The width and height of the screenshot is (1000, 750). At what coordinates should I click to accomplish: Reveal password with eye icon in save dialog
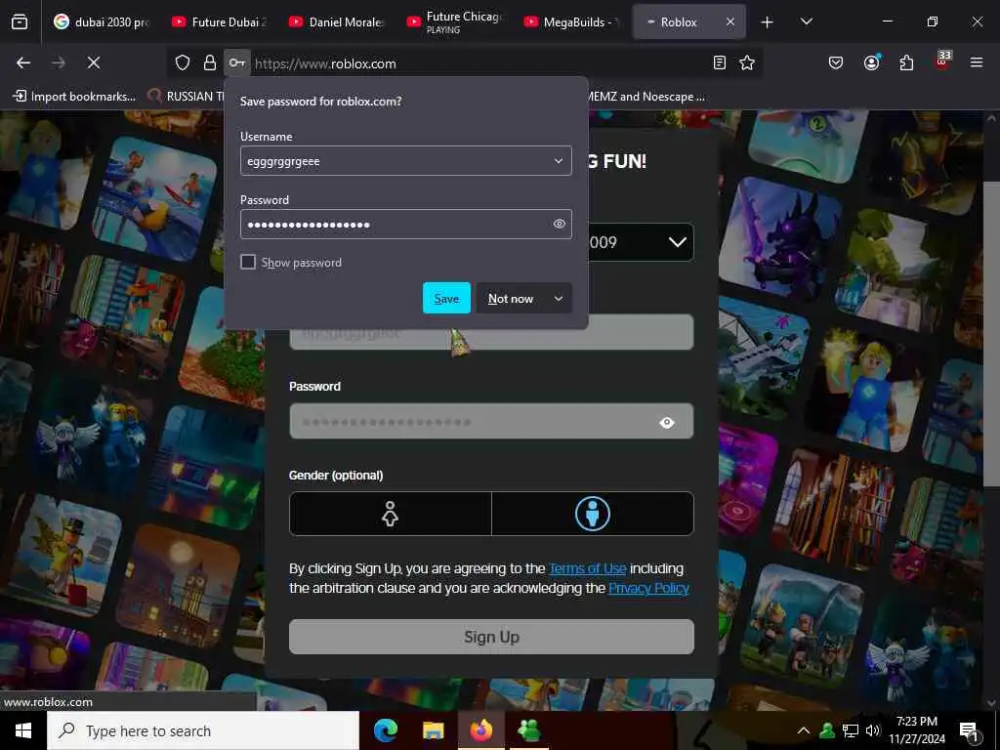tap(559, 224)
